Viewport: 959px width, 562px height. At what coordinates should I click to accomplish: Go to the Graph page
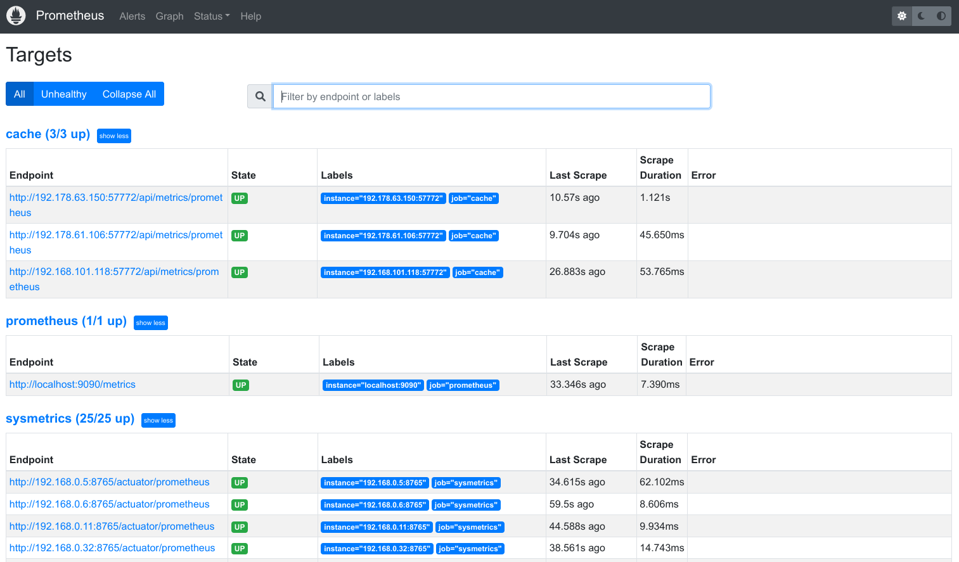click(x=169, y=16)
